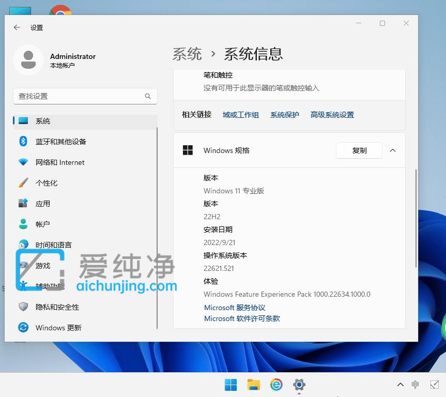The image size is (446, 397).
Task: Click the 查找设置 search box
Action: pyautogui.click(x=85, y=96)
